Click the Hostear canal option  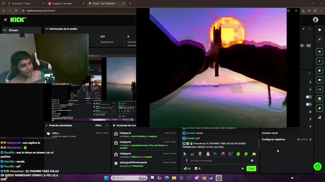point(270,133)
